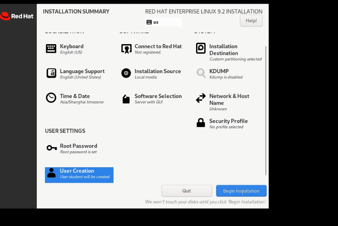Viewport: 338px width, 226px height.
Task: Open the Help! button
Action: [x=251, y=21]
